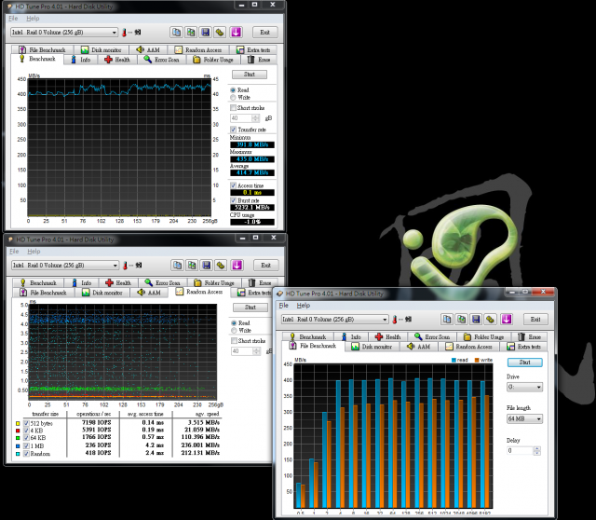Click Exit button in top benchmark window

pyautogui.click(x=264, y=33)
